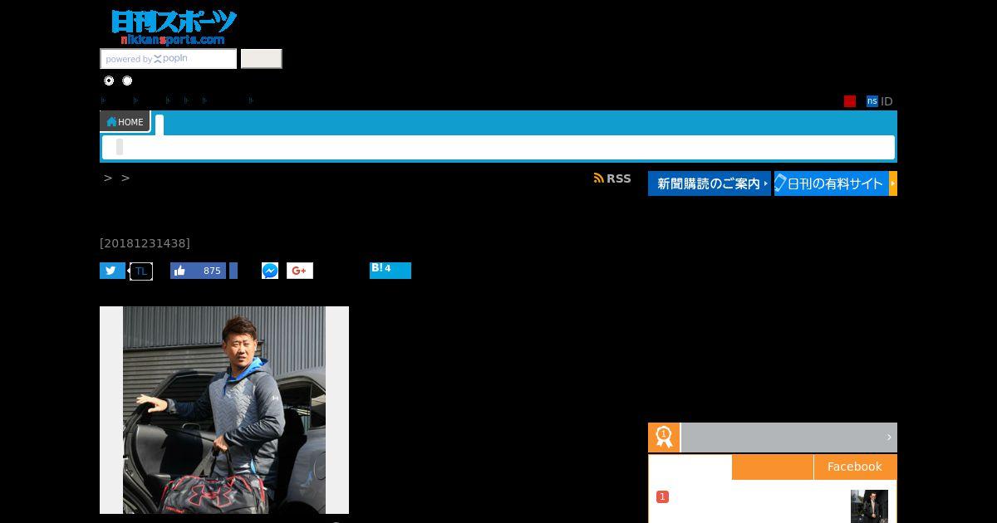997x523 pixels.
Task: Expand the ranking header chevron arrow
Action: click(x=889, y=437)
